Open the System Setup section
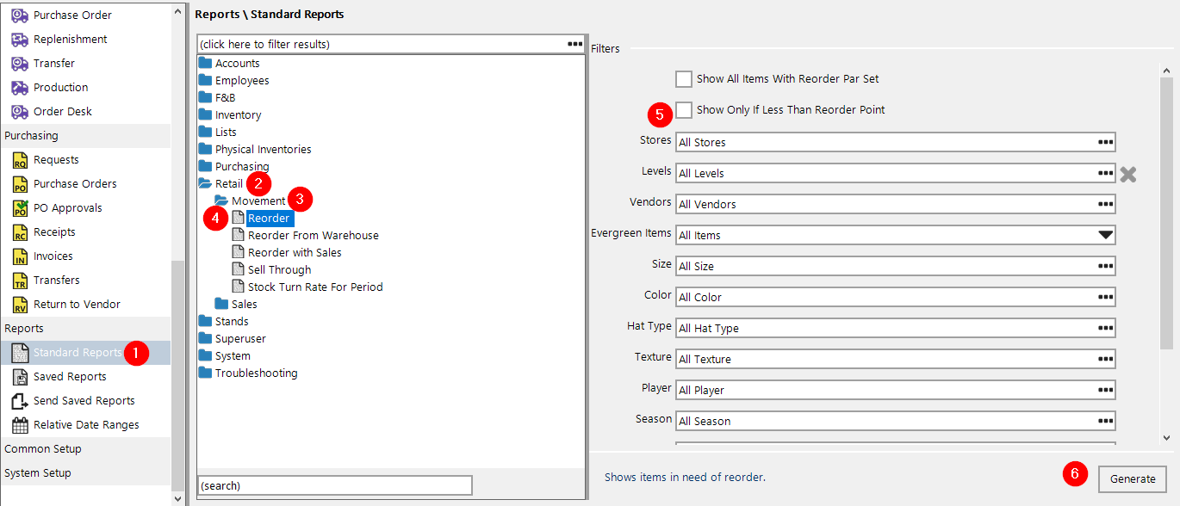This screenshot has height=506, width=1180. click(x=38, y=473)
